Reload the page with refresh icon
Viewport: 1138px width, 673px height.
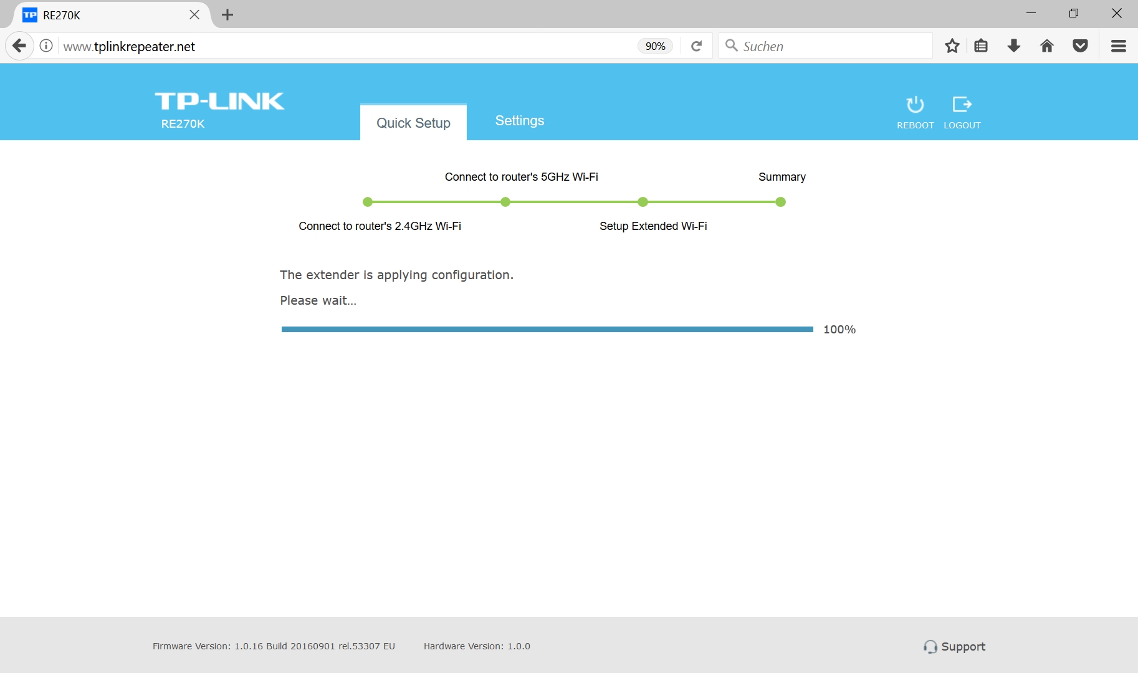tap(697, 46)
